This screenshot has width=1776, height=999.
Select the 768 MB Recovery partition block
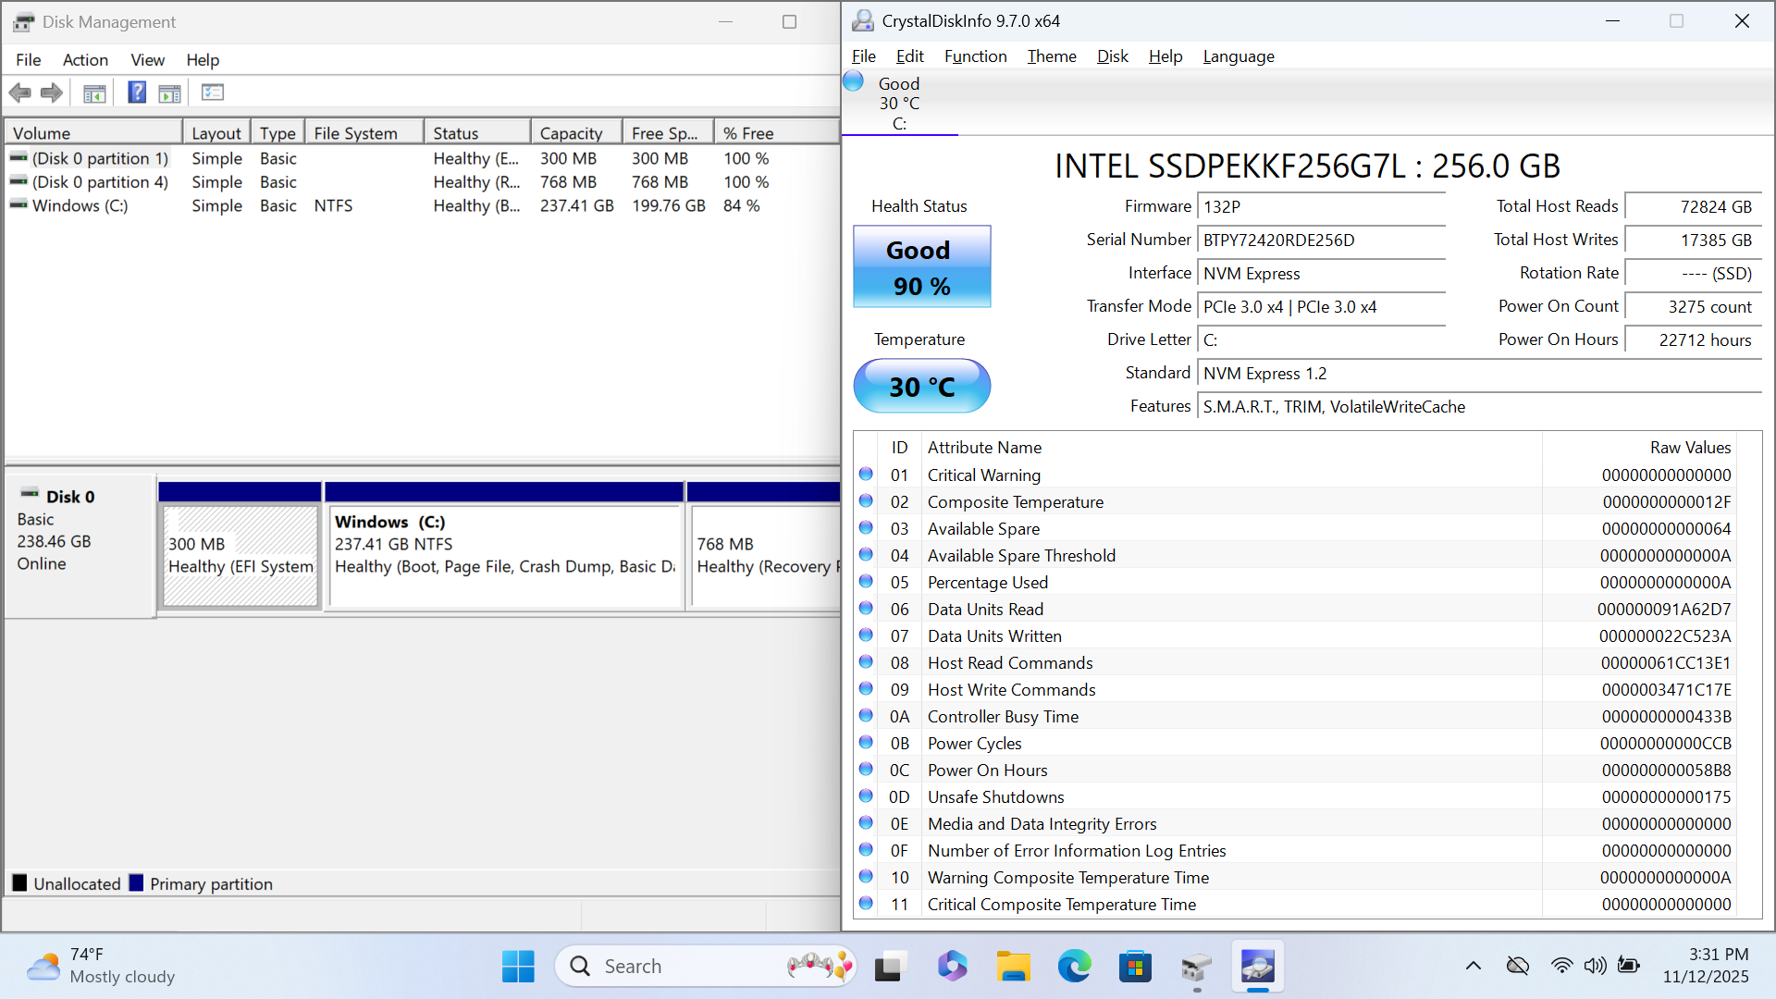[x=764, y=555]
